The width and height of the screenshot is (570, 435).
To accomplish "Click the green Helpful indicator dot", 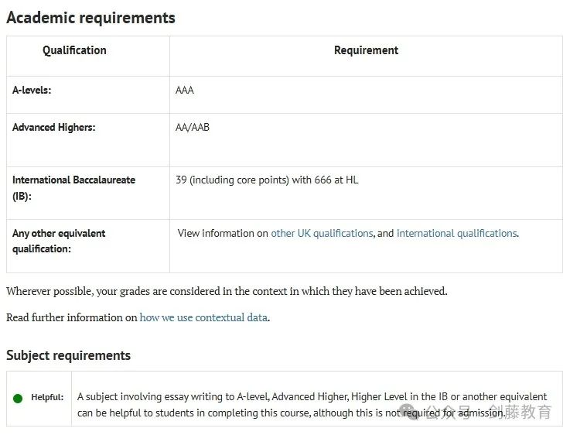I will click(x=18, y=399).
